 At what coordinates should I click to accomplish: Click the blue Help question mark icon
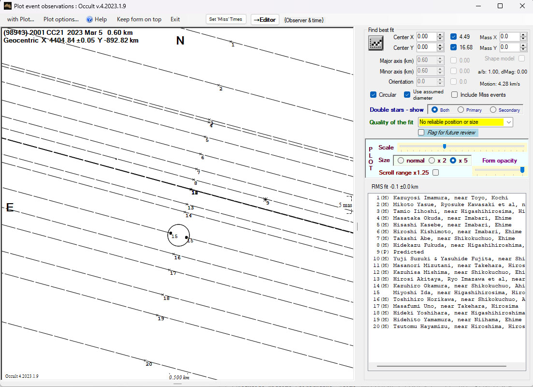tap(89, 19)
